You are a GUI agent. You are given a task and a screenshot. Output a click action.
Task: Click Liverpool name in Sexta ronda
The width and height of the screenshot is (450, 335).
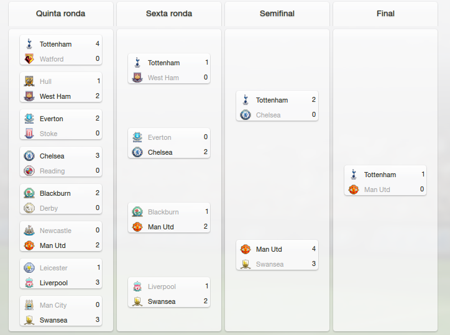162,287
